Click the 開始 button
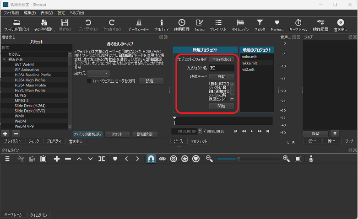The width and height of the screenshot is (358, 219). point(222,106)
